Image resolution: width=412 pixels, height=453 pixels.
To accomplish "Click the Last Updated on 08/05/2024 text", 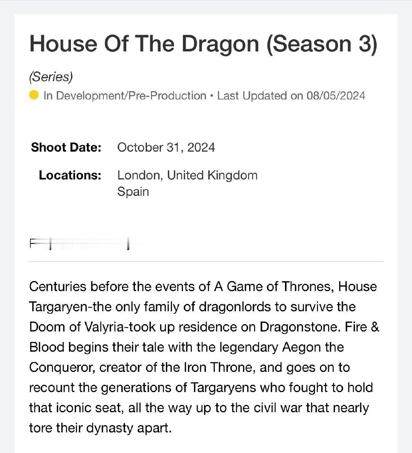I will (x=291, y=96).
